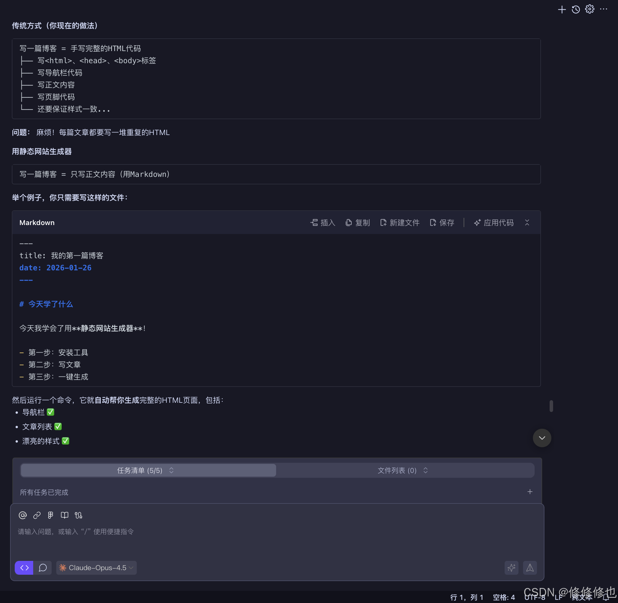
Task: Open the more options ellipsis menu
Action: pyautogui.click(x=603, y=10)
